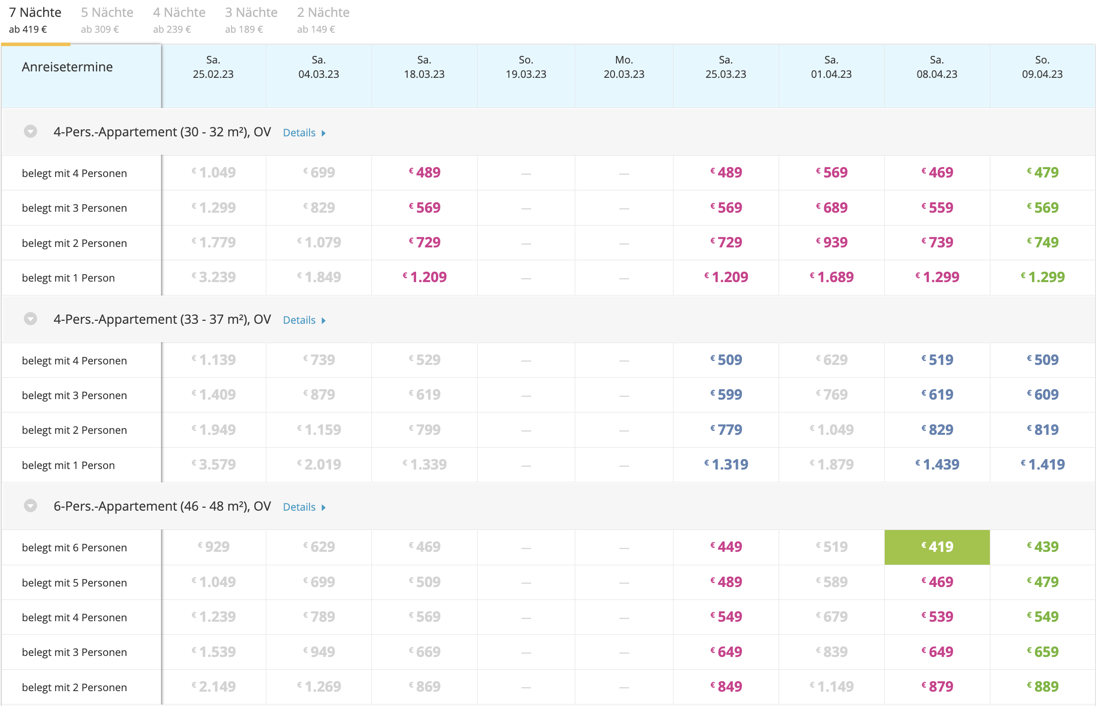Click the Sa. 01.04.23 date column header
This screenshot has width=1096, height=706.
coord(831,67)
